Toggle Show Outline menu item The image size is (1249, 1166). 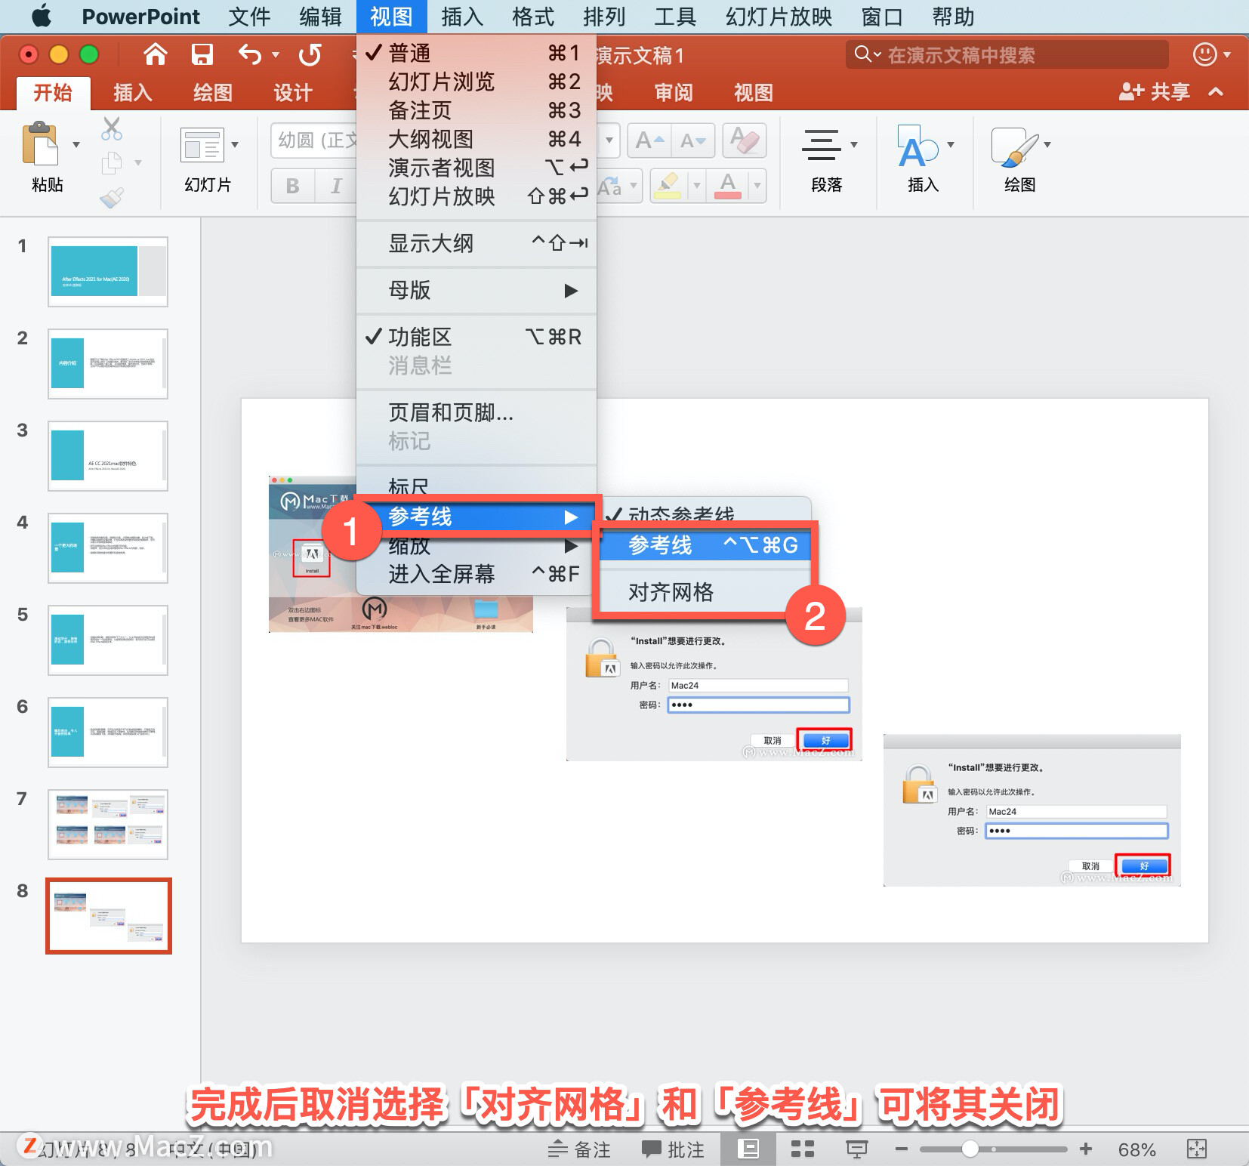click(476, 243)
